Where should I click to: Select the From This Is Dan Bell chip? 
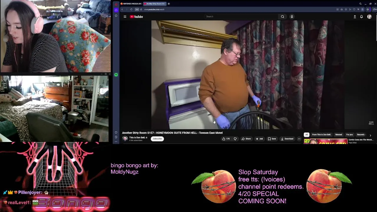click(321, 135)
